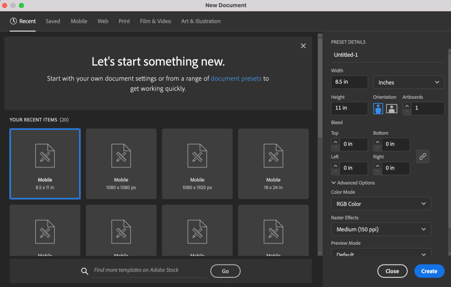Select the 18 x 24 in preset icon
The width and height of the screenshot is (451, 287).
pyautogui.click(x=273, y=155)
